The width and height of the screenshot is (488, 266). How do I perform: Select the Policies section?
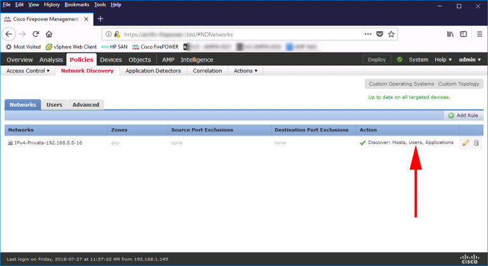(x=81, y=60)
